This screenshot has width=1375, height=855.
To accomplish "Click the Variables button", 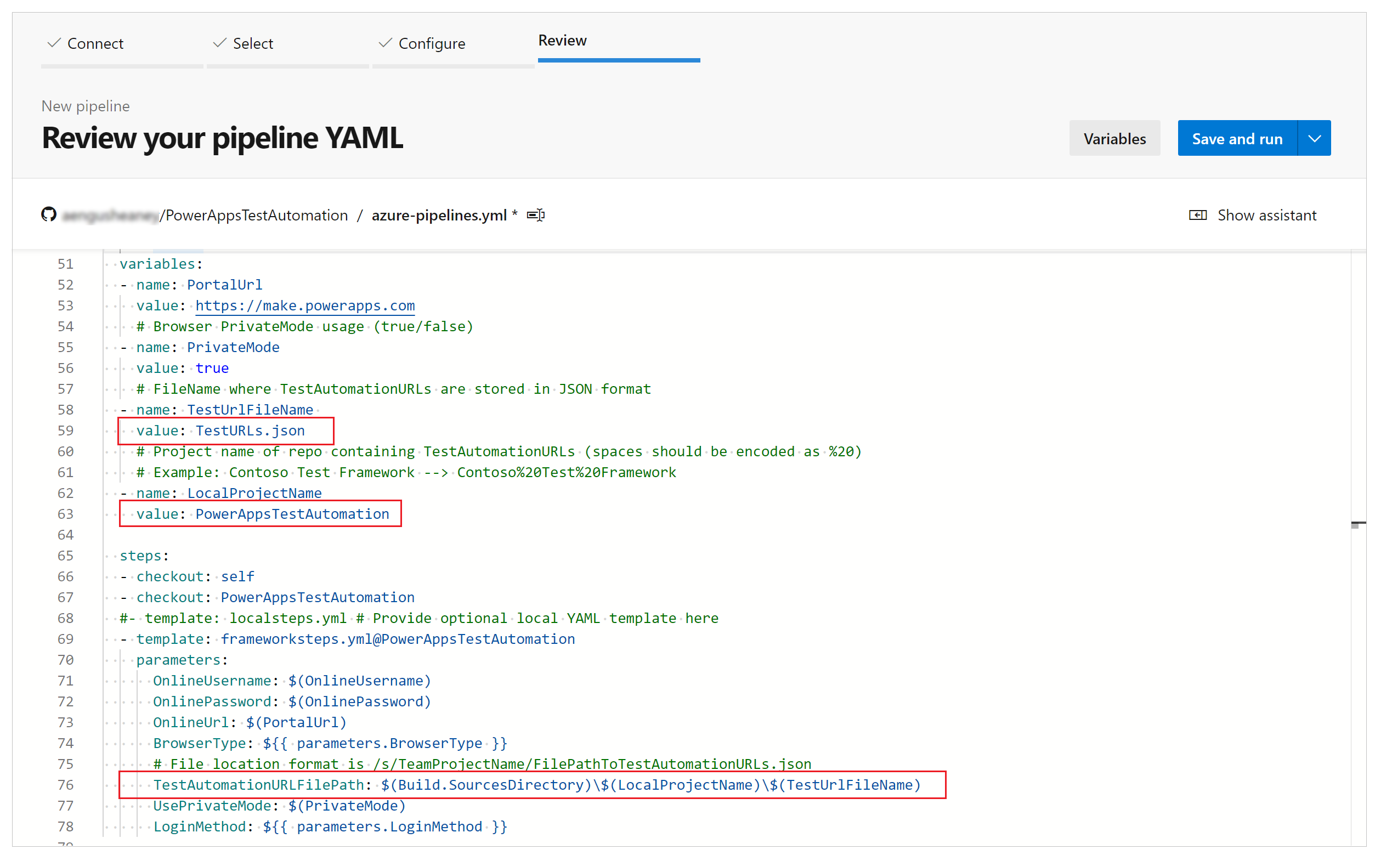I will tap(1114, 138).
